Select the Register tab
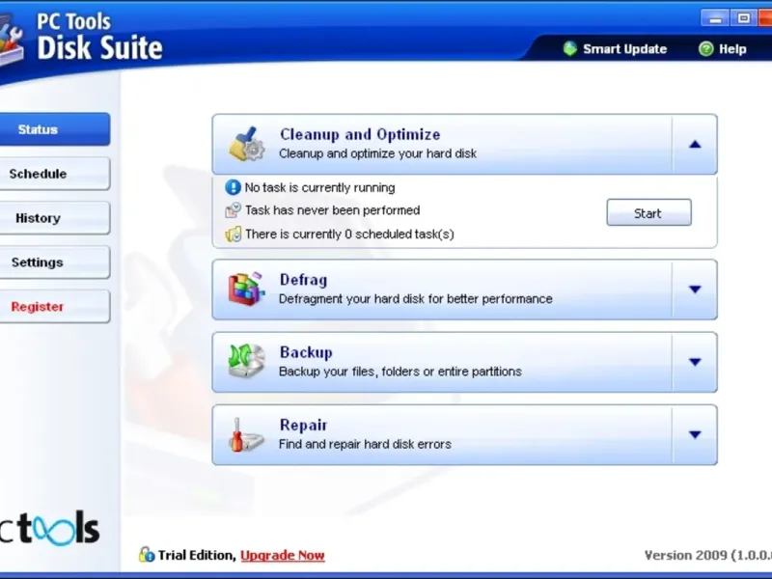The height and width of the screenshot is (579, 772). point(55,306)
